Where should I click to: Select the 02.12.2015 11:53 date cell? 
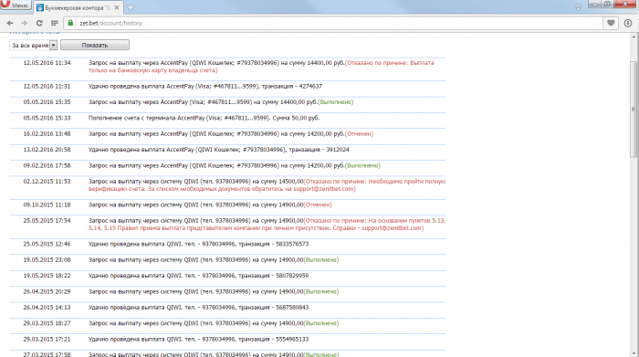(47, 182)
